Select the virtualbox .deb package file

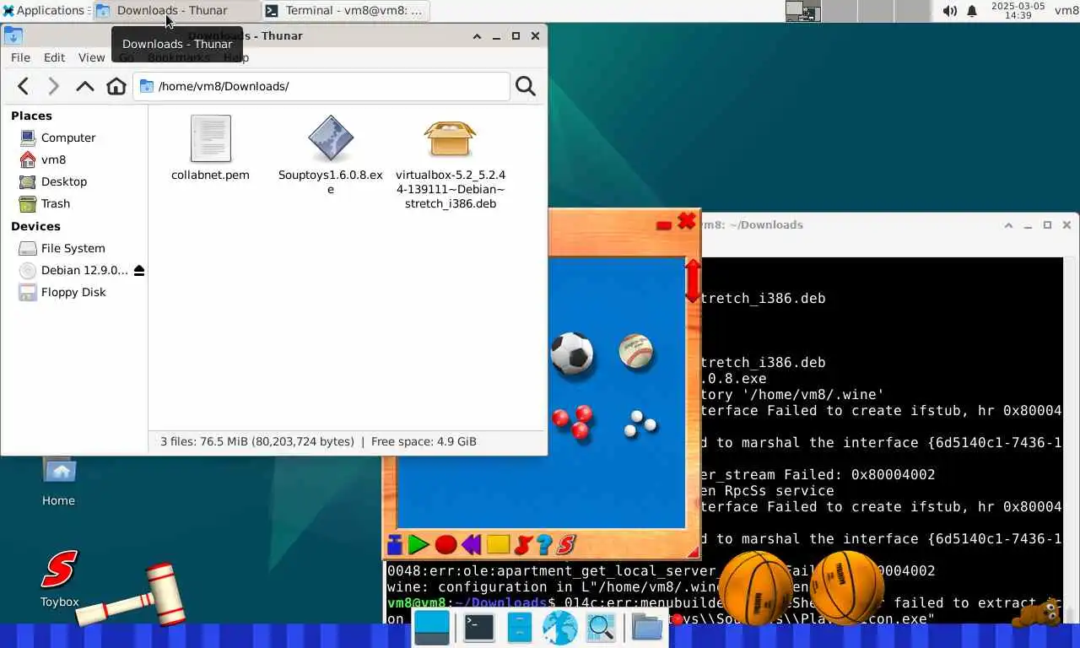click(x=451, y=162)
